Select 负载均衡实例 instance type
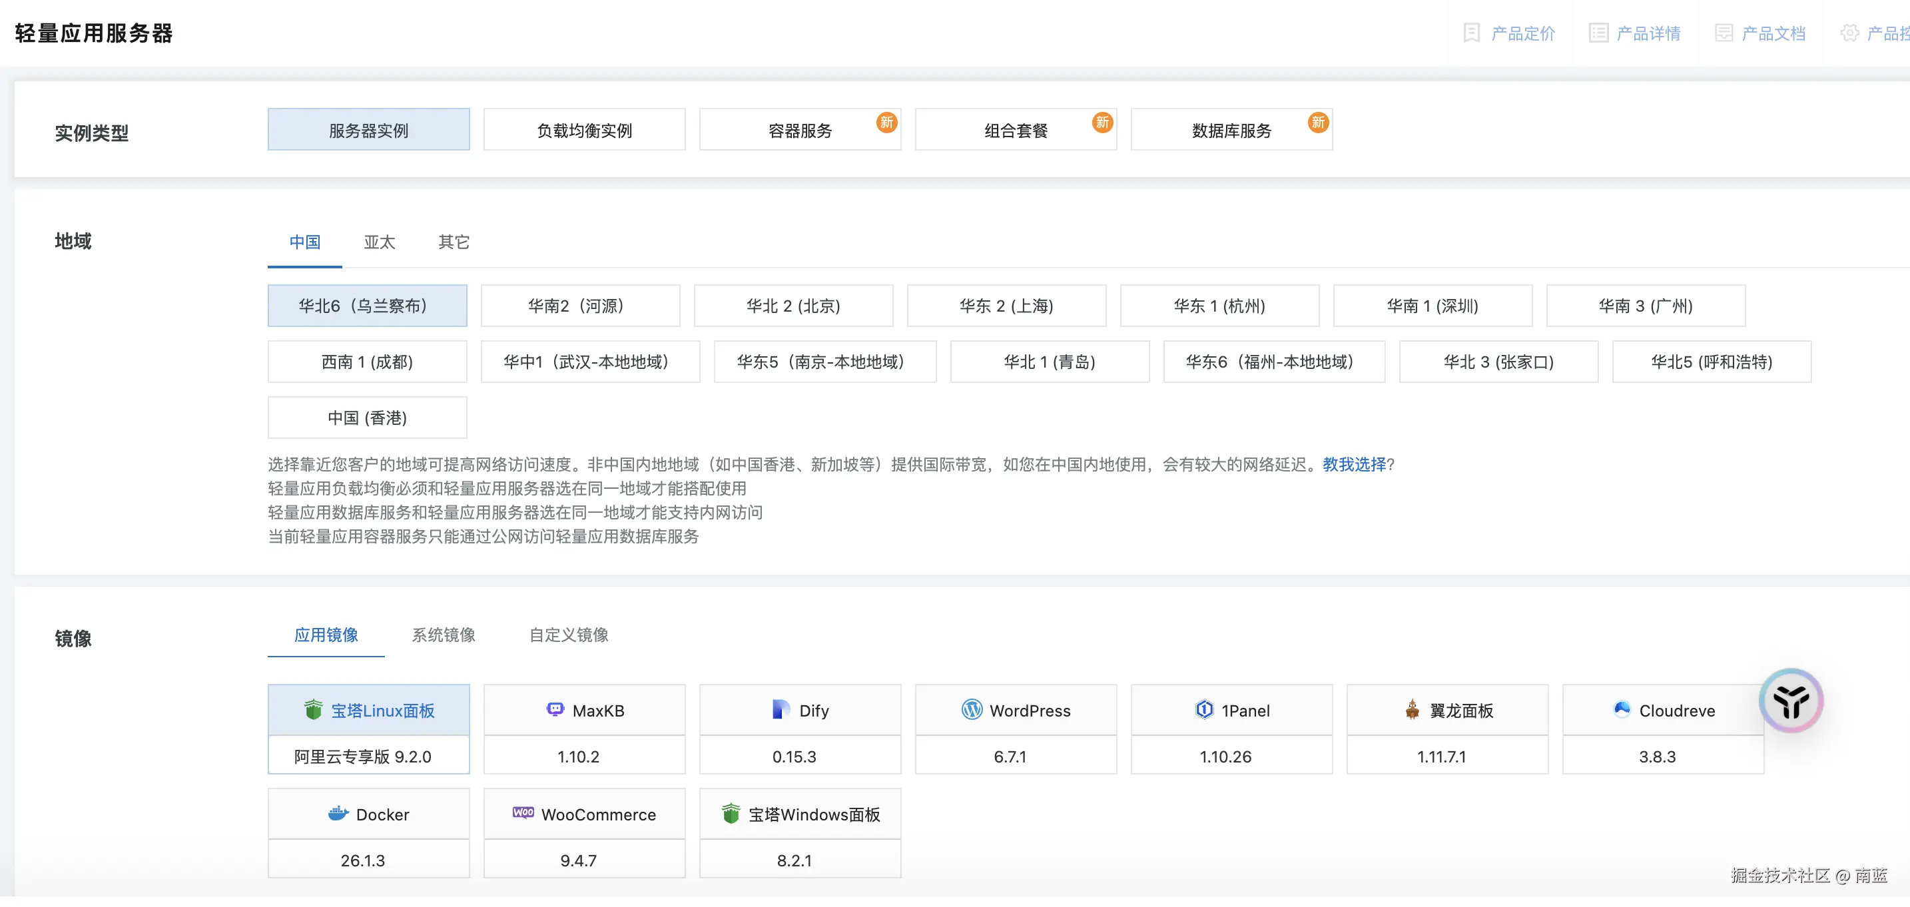 coord(584,131)
